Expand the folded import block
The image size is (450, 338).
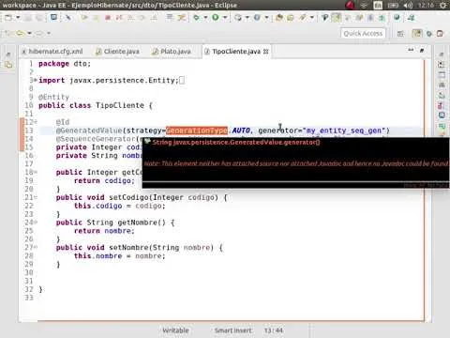pos(36,81)
